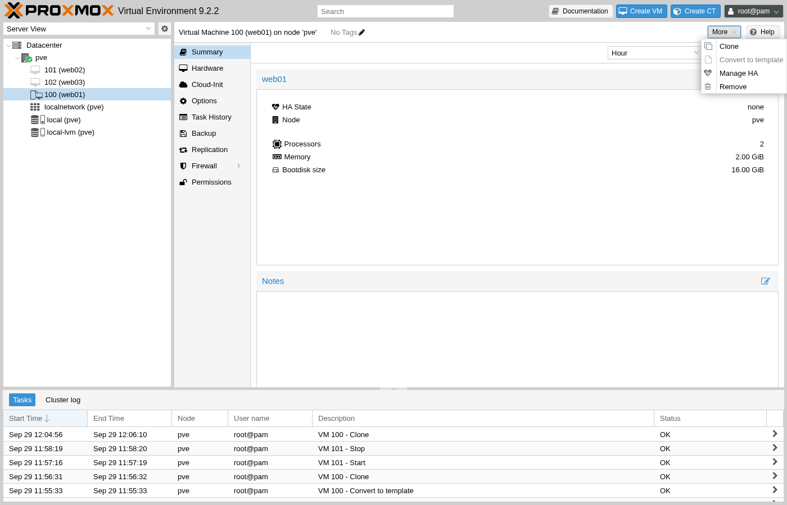Click the Datacenter server icon
This screenshot has height=505, width=787.
[x=17, y=45]
